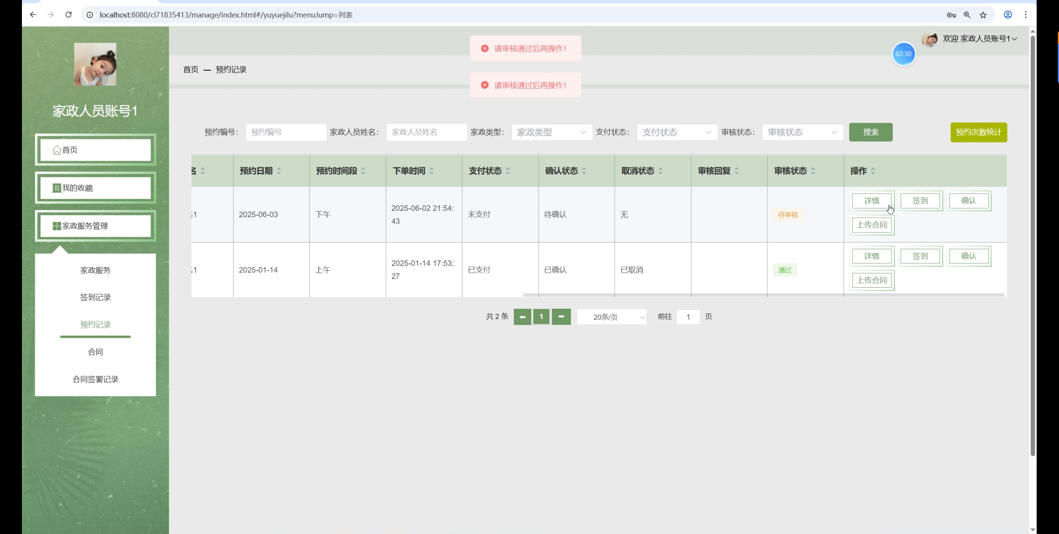The width and height of the screenshot is (1059, 534).
Task: Toggle sorting on the 预约日期 column
Action: point(279,171)
